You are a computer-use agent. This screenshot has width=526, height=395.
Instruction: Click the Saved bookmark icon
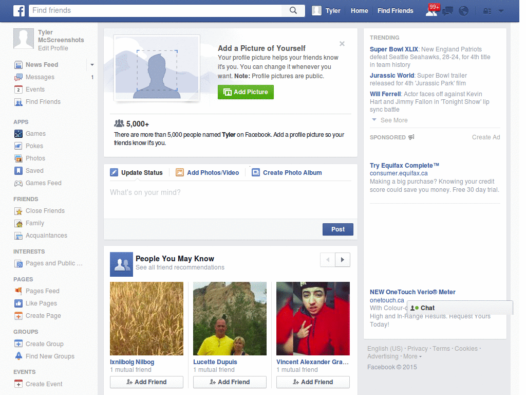(18, 171)
